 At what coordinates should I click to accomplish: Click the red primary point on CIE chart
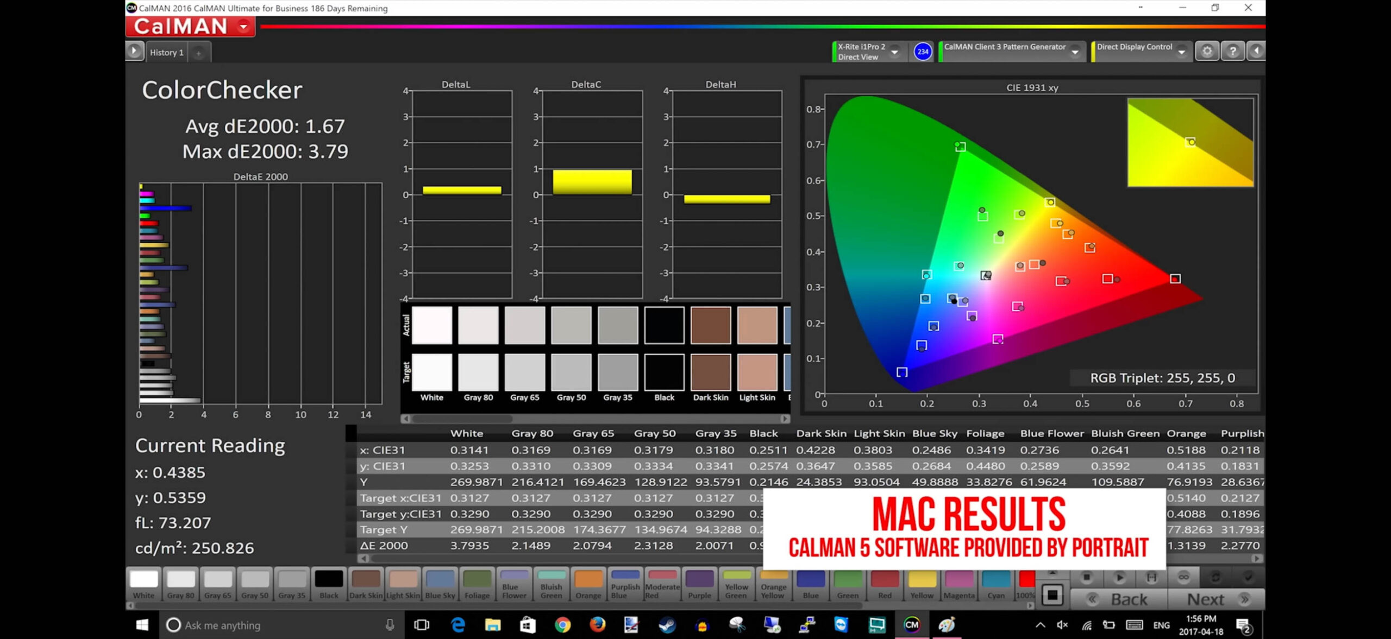1175,279
